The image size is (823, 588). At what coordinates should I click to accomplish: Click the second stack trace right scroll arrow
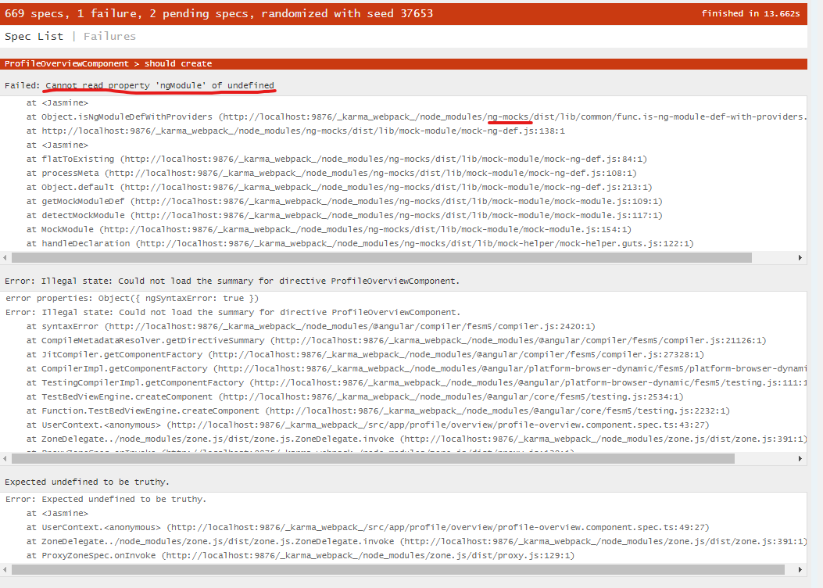click(800, 459)
